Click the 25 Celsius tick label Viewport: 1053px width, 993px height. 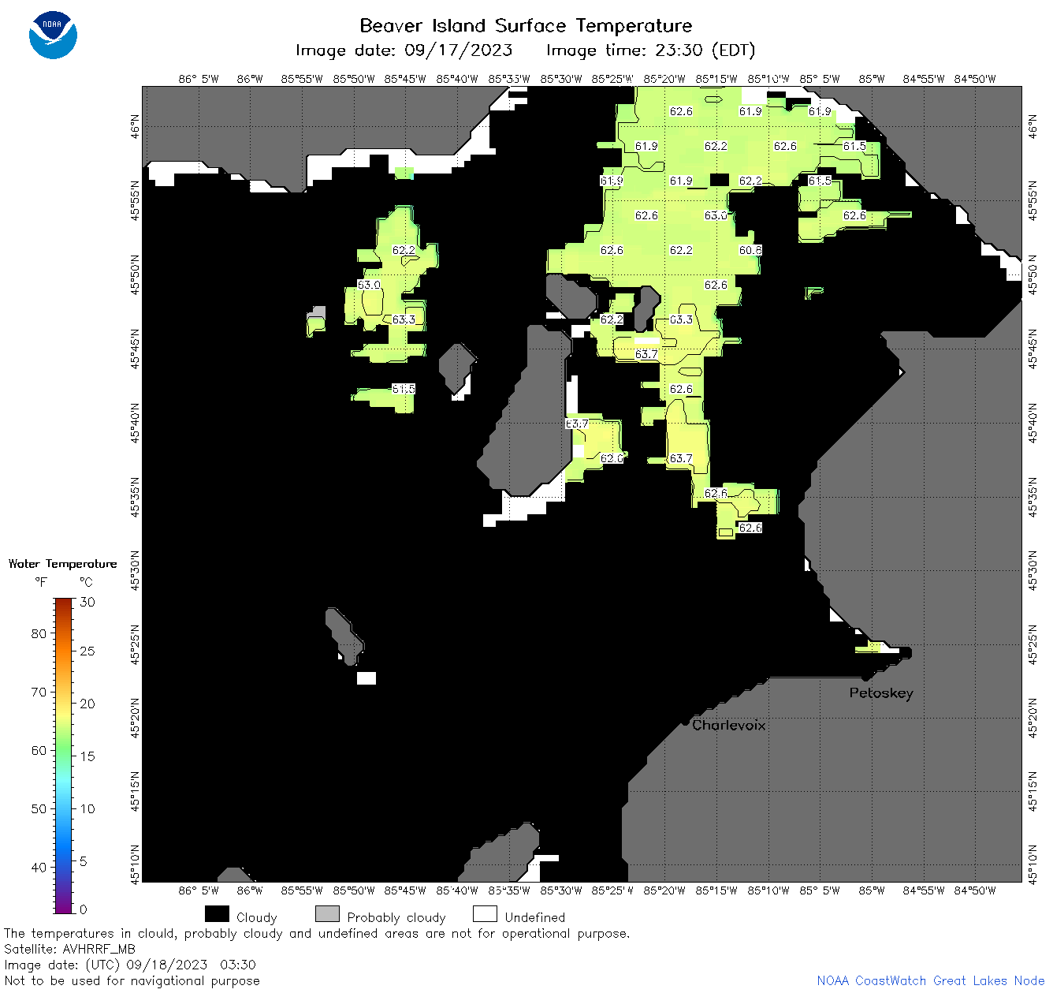pyautogui.click(x=87, y=651)
